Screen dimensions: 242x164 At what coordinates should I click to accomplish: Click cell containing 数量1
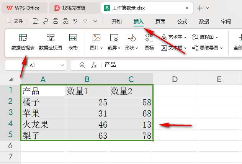87,90
